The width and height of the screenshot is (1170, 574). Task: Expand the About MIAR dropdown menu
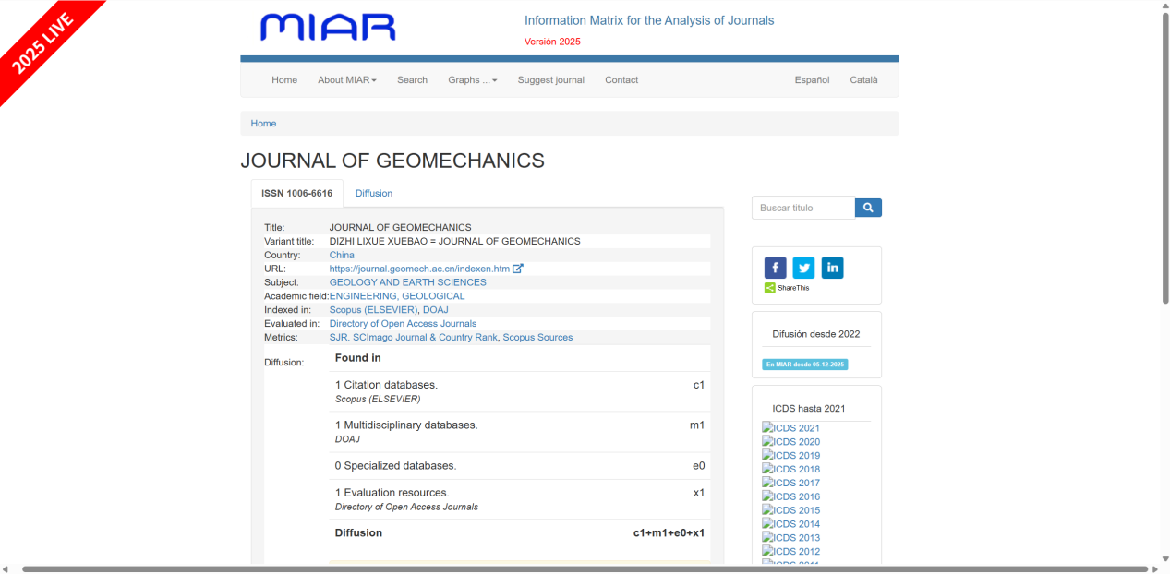tap(347, 80)
